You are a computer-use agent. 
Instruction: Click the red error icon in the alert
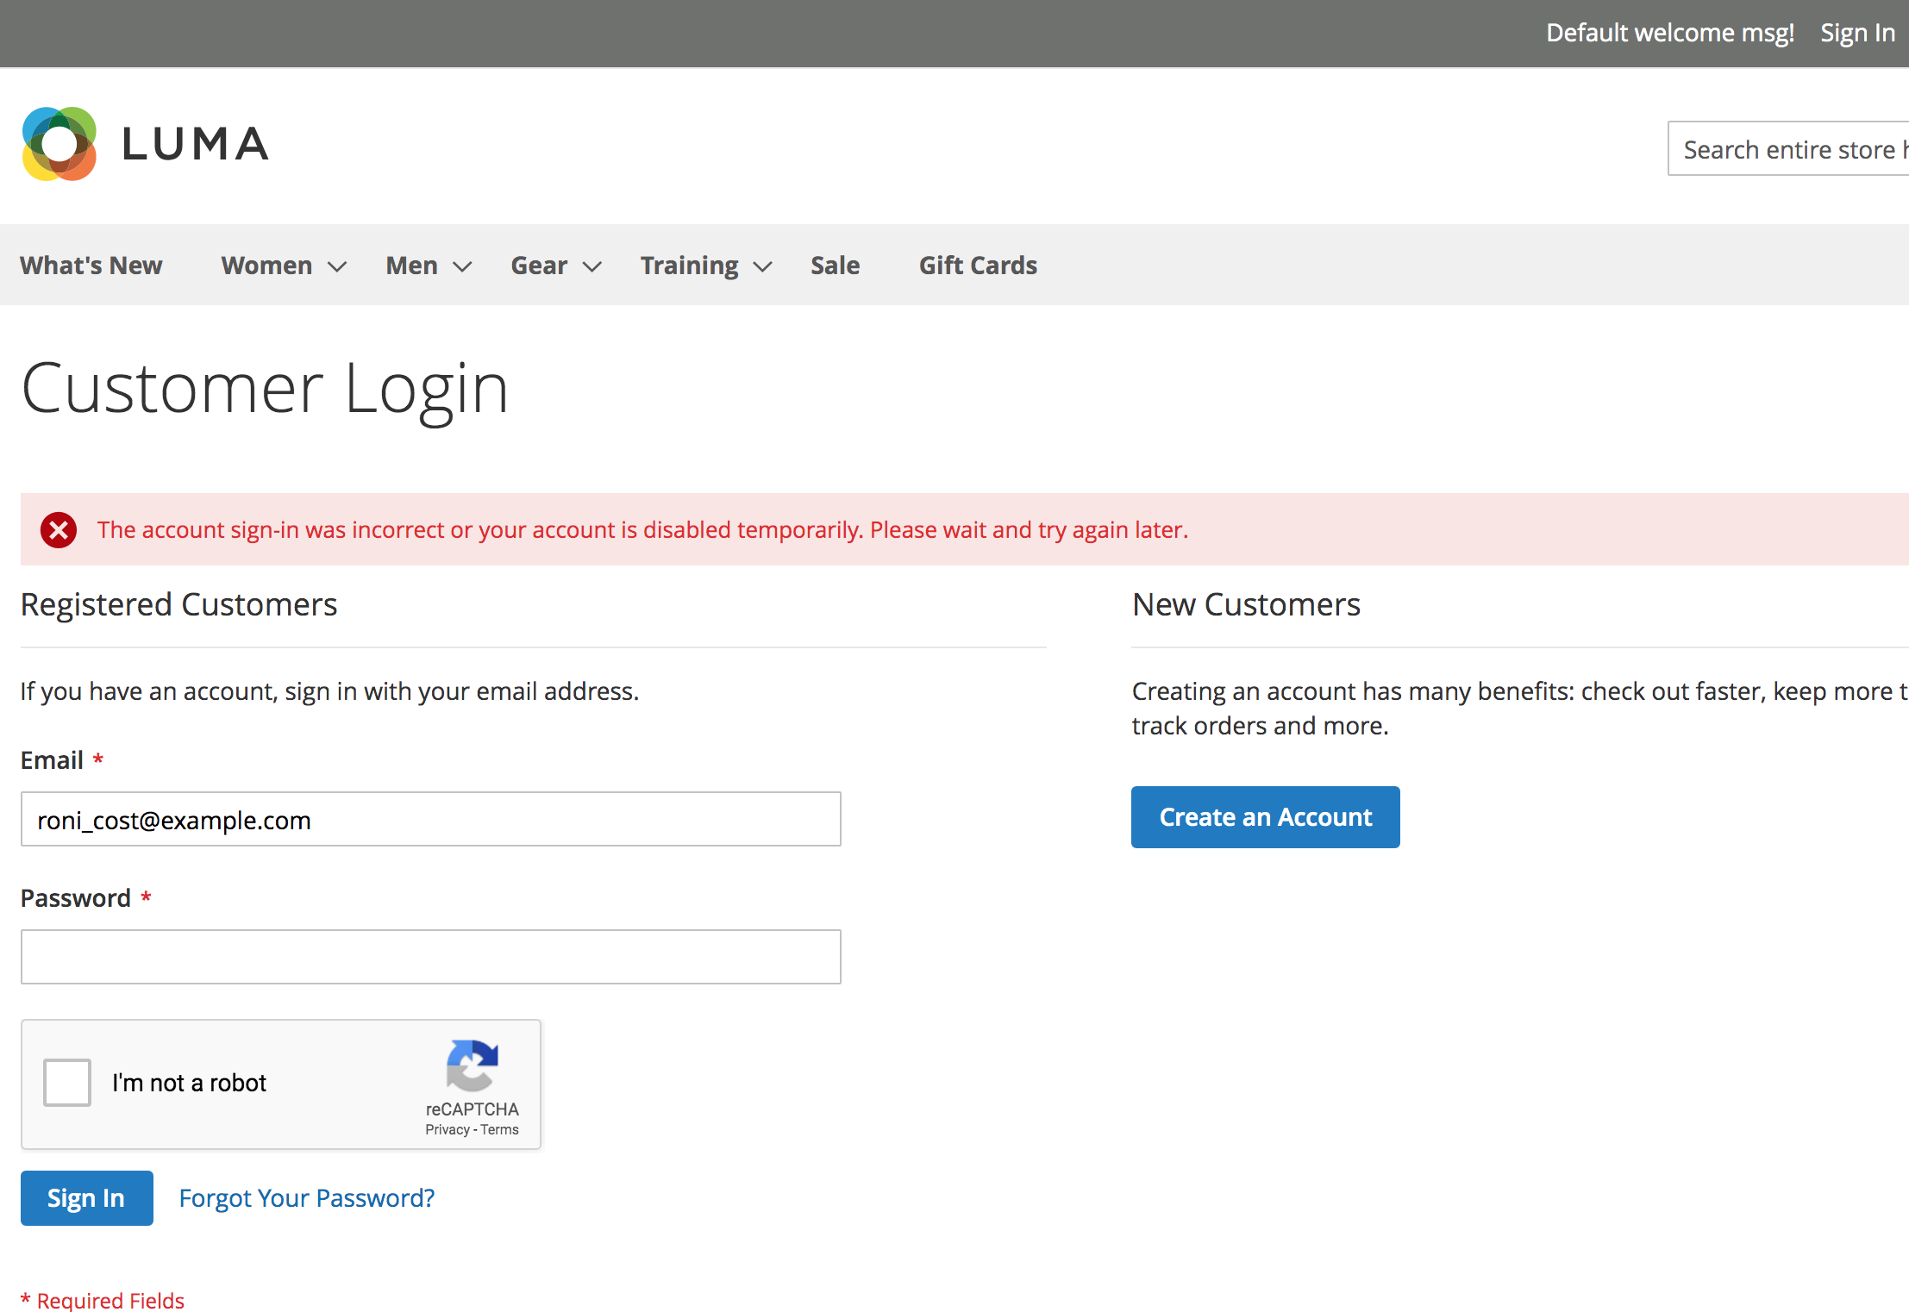click(x=59, y=530)
